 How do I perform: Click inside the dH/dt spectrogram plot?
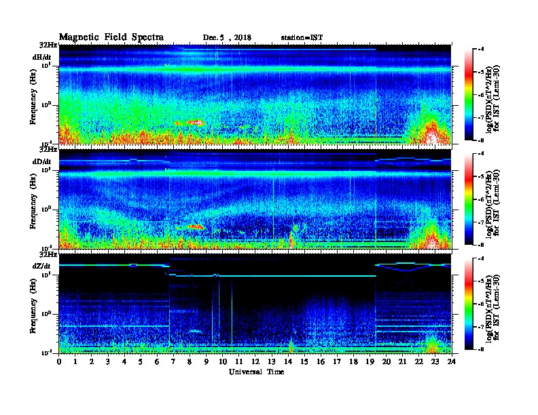click(x=255, y=94)
